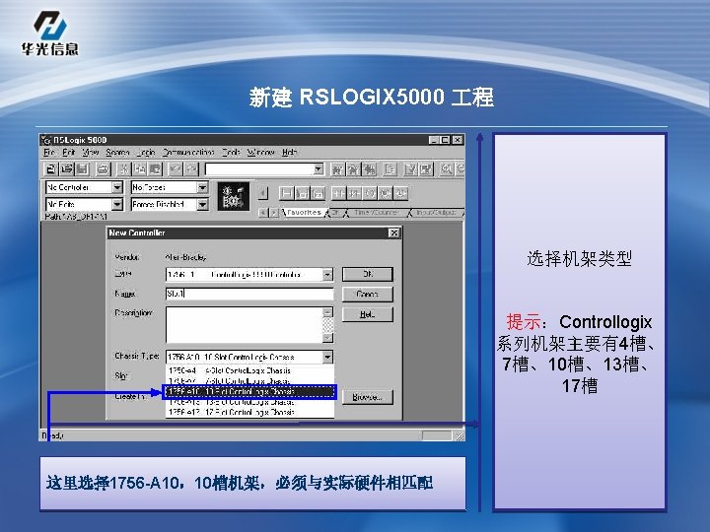Switch to the Bit instruction tab
This screenshot has width=710, height=532.
[336, 212]
